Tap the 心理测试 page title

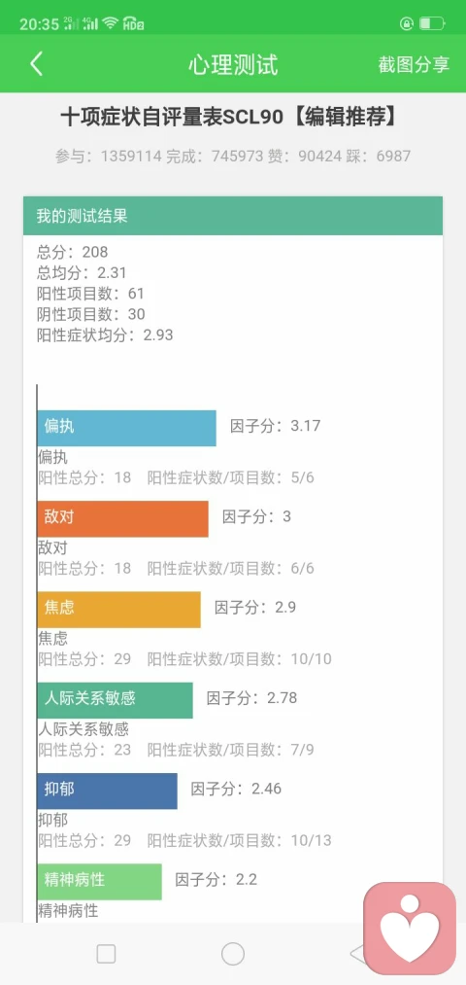(233, 65)
